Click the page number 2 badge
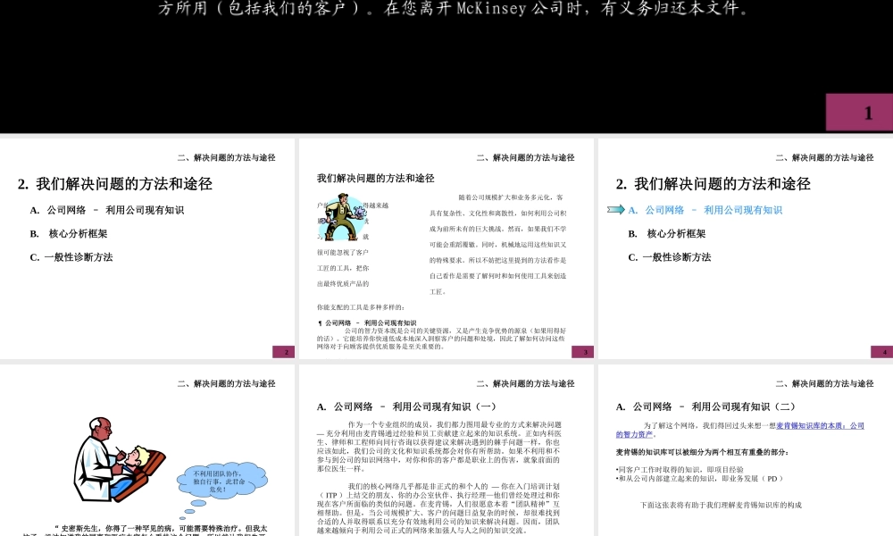 pyautogui.click(x=285, y=351)
